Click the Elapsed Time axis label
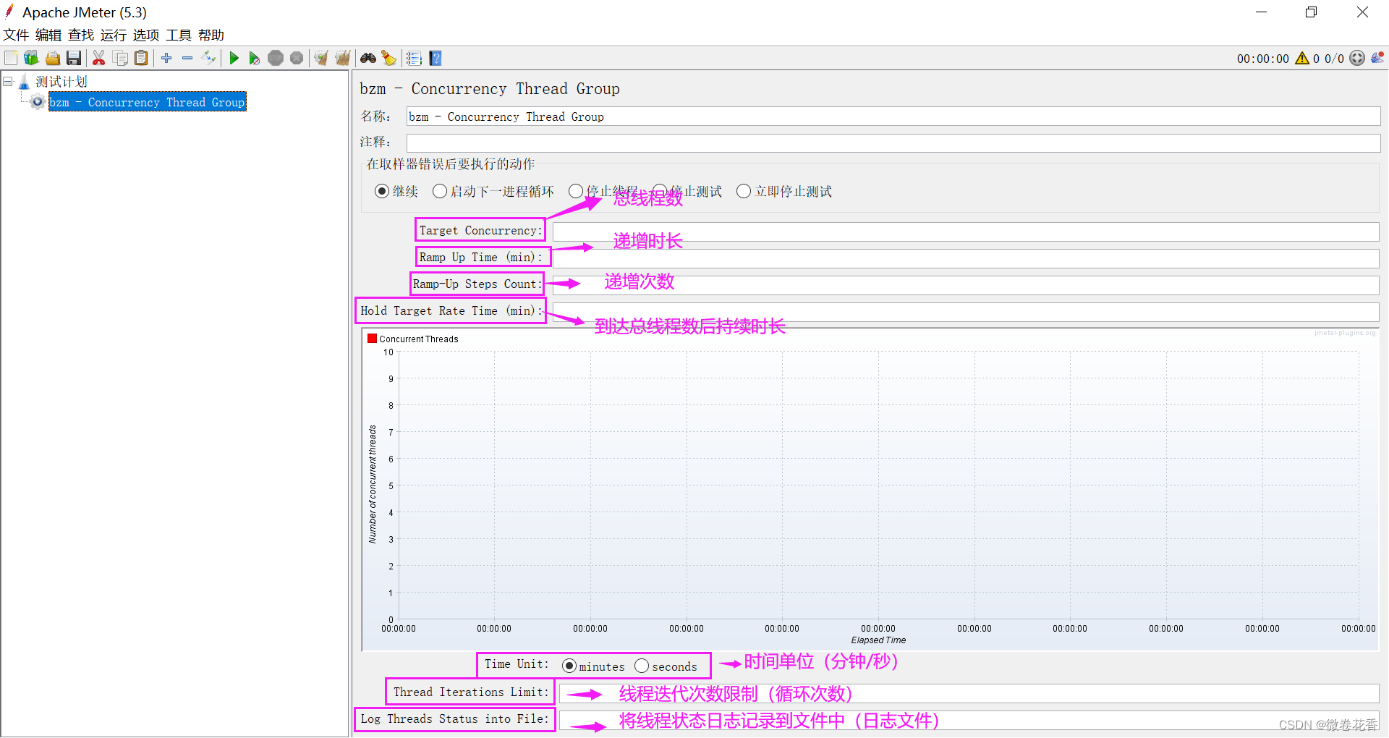Screen dimensions: 1389x738 878,640
